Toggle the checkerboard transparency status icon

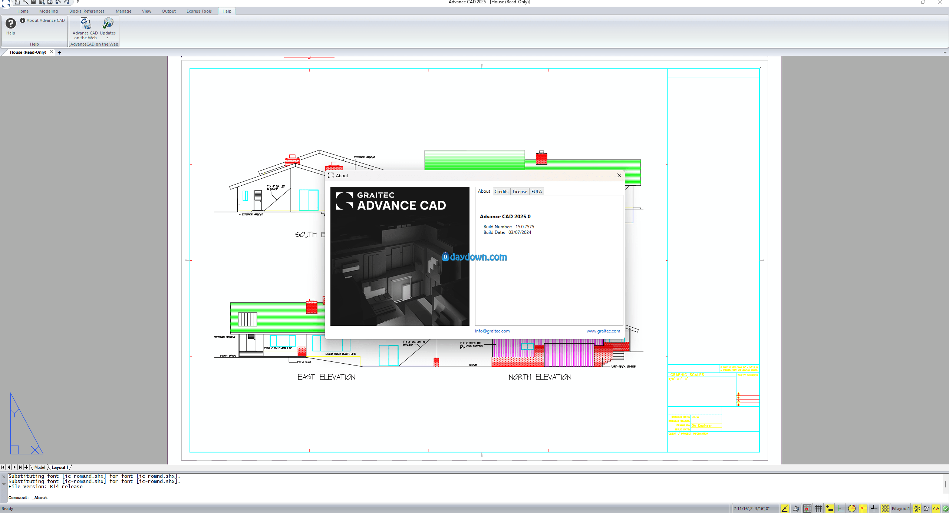[x=885, y=509]
